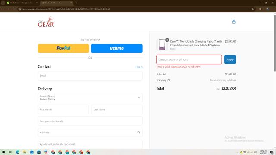
Task: Open the tab search dropdown arrow
Action: (3, 3)
